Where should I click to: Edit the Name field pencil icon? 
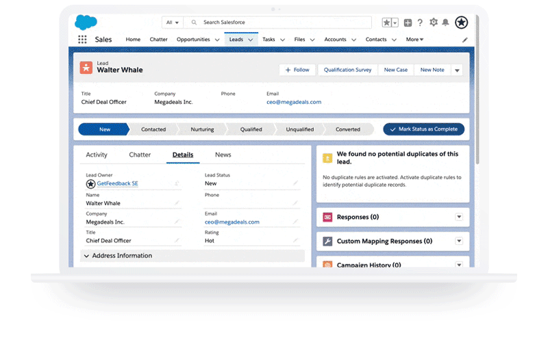tap(177, 203)
